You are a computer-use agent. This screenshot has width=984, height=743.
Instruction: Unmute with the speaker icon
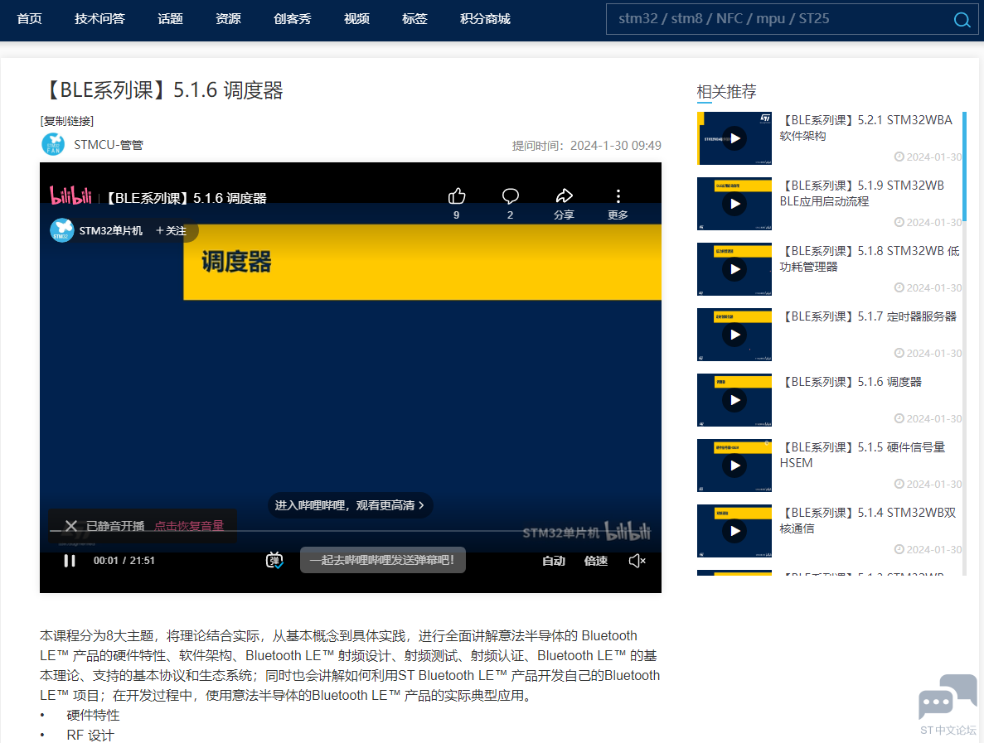click(637, 561)
